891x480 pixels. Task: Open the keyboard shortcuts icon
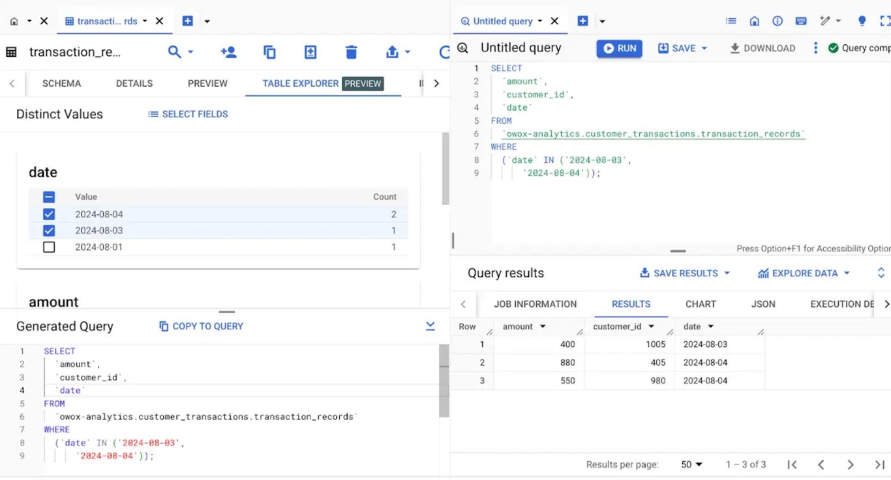tap(801, 21)
